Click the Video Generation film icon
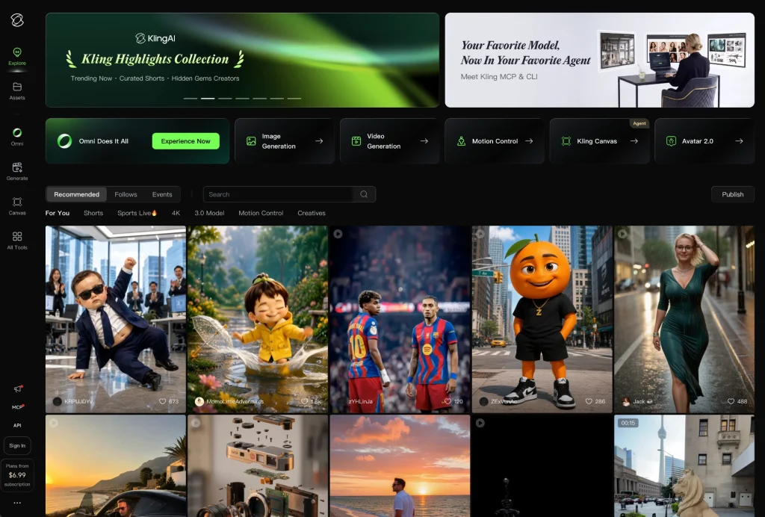765x517 pixels. point(356,141)
